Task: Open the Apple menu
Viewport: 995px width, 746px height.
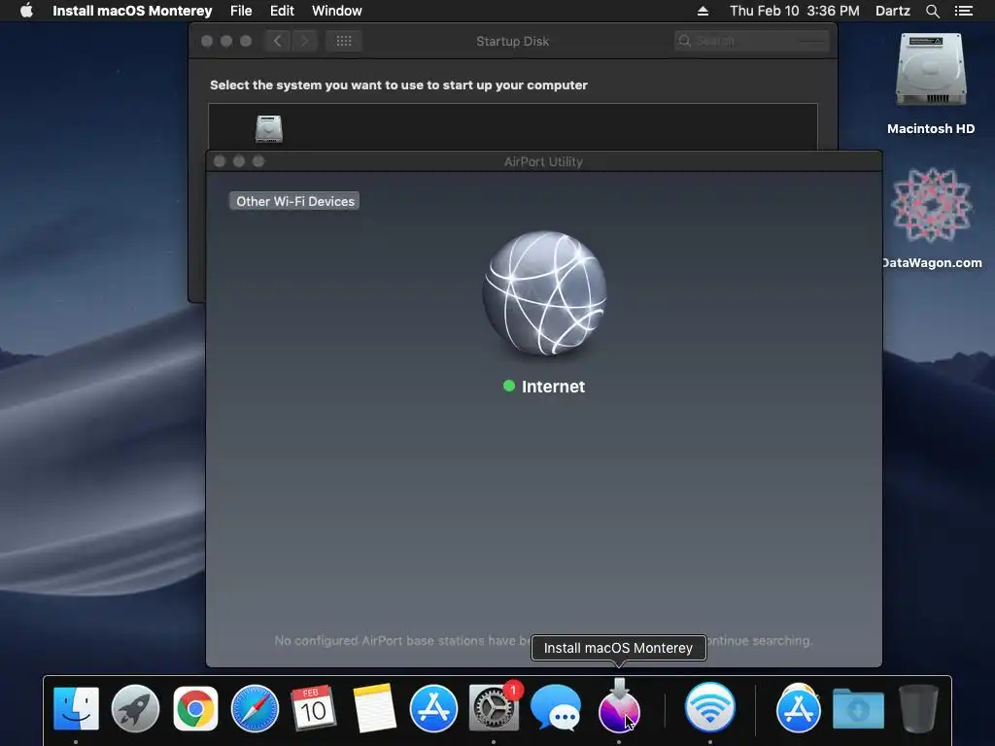Action: [x=26, y=11]
